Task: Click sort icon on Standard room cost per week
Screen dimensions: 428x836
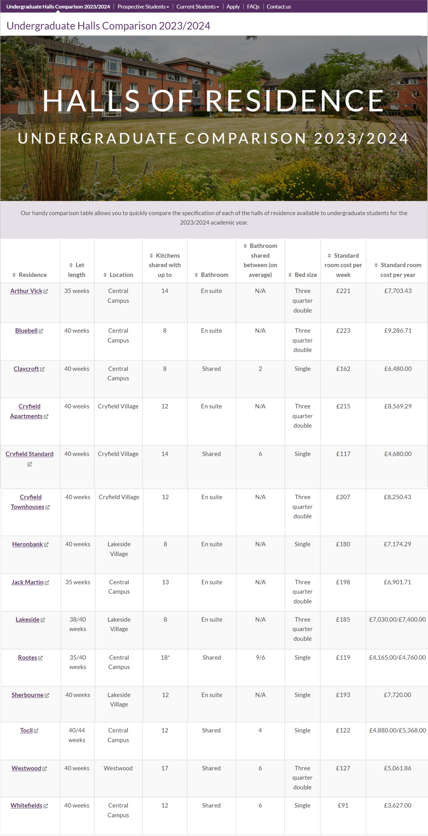Action: [329, 256]
